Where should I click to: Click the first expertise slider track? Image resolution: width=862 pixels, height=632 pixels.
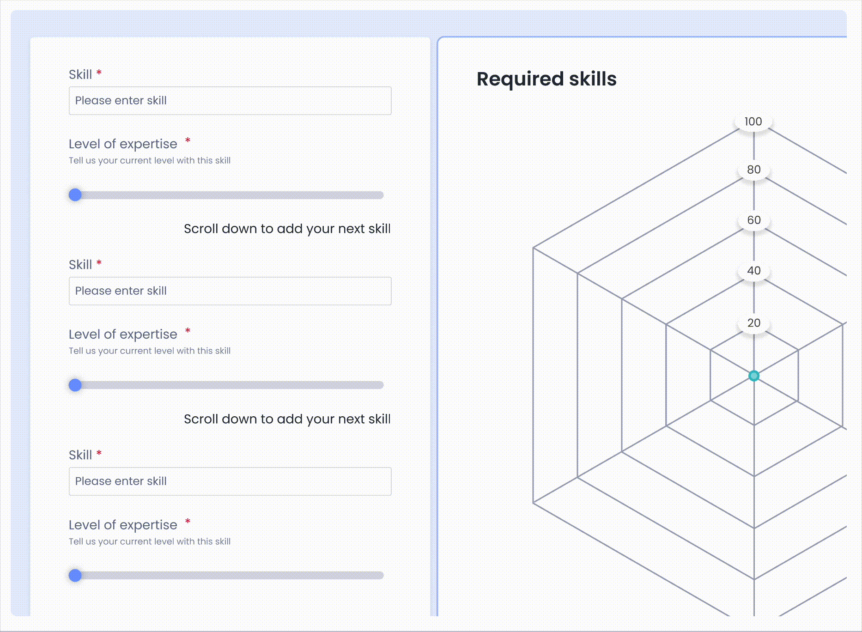pyautogui.click(x=231, y=195)
